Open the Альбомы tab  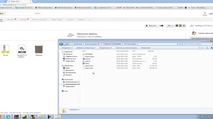tap(24, 20)
